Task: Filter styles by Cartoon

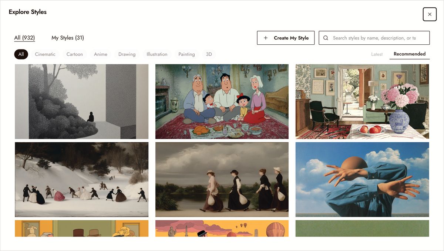Action: tap(75, 54)
